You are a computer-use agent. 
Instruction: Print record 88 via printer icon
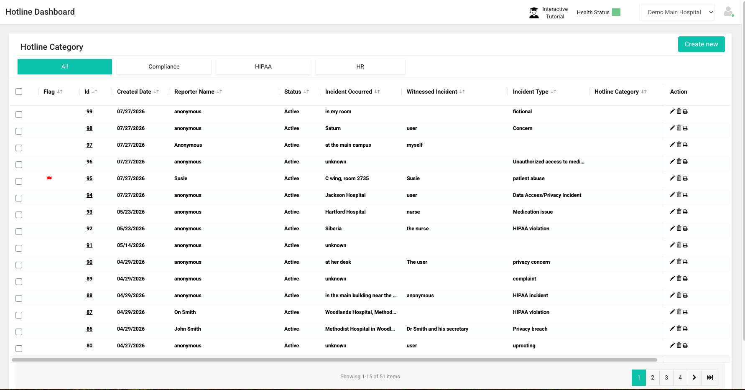685,296
